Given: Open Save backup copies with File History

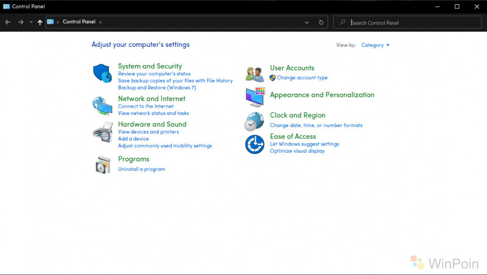Looking at the screenshot, I should (x=175, y=81).
